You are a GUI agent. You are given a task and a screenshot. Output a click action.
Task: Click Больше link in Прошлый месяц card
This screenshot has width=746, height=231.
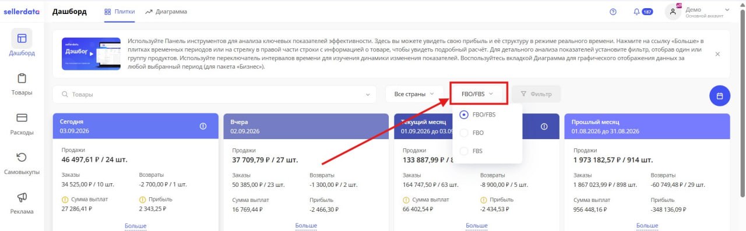coord(647,226)
